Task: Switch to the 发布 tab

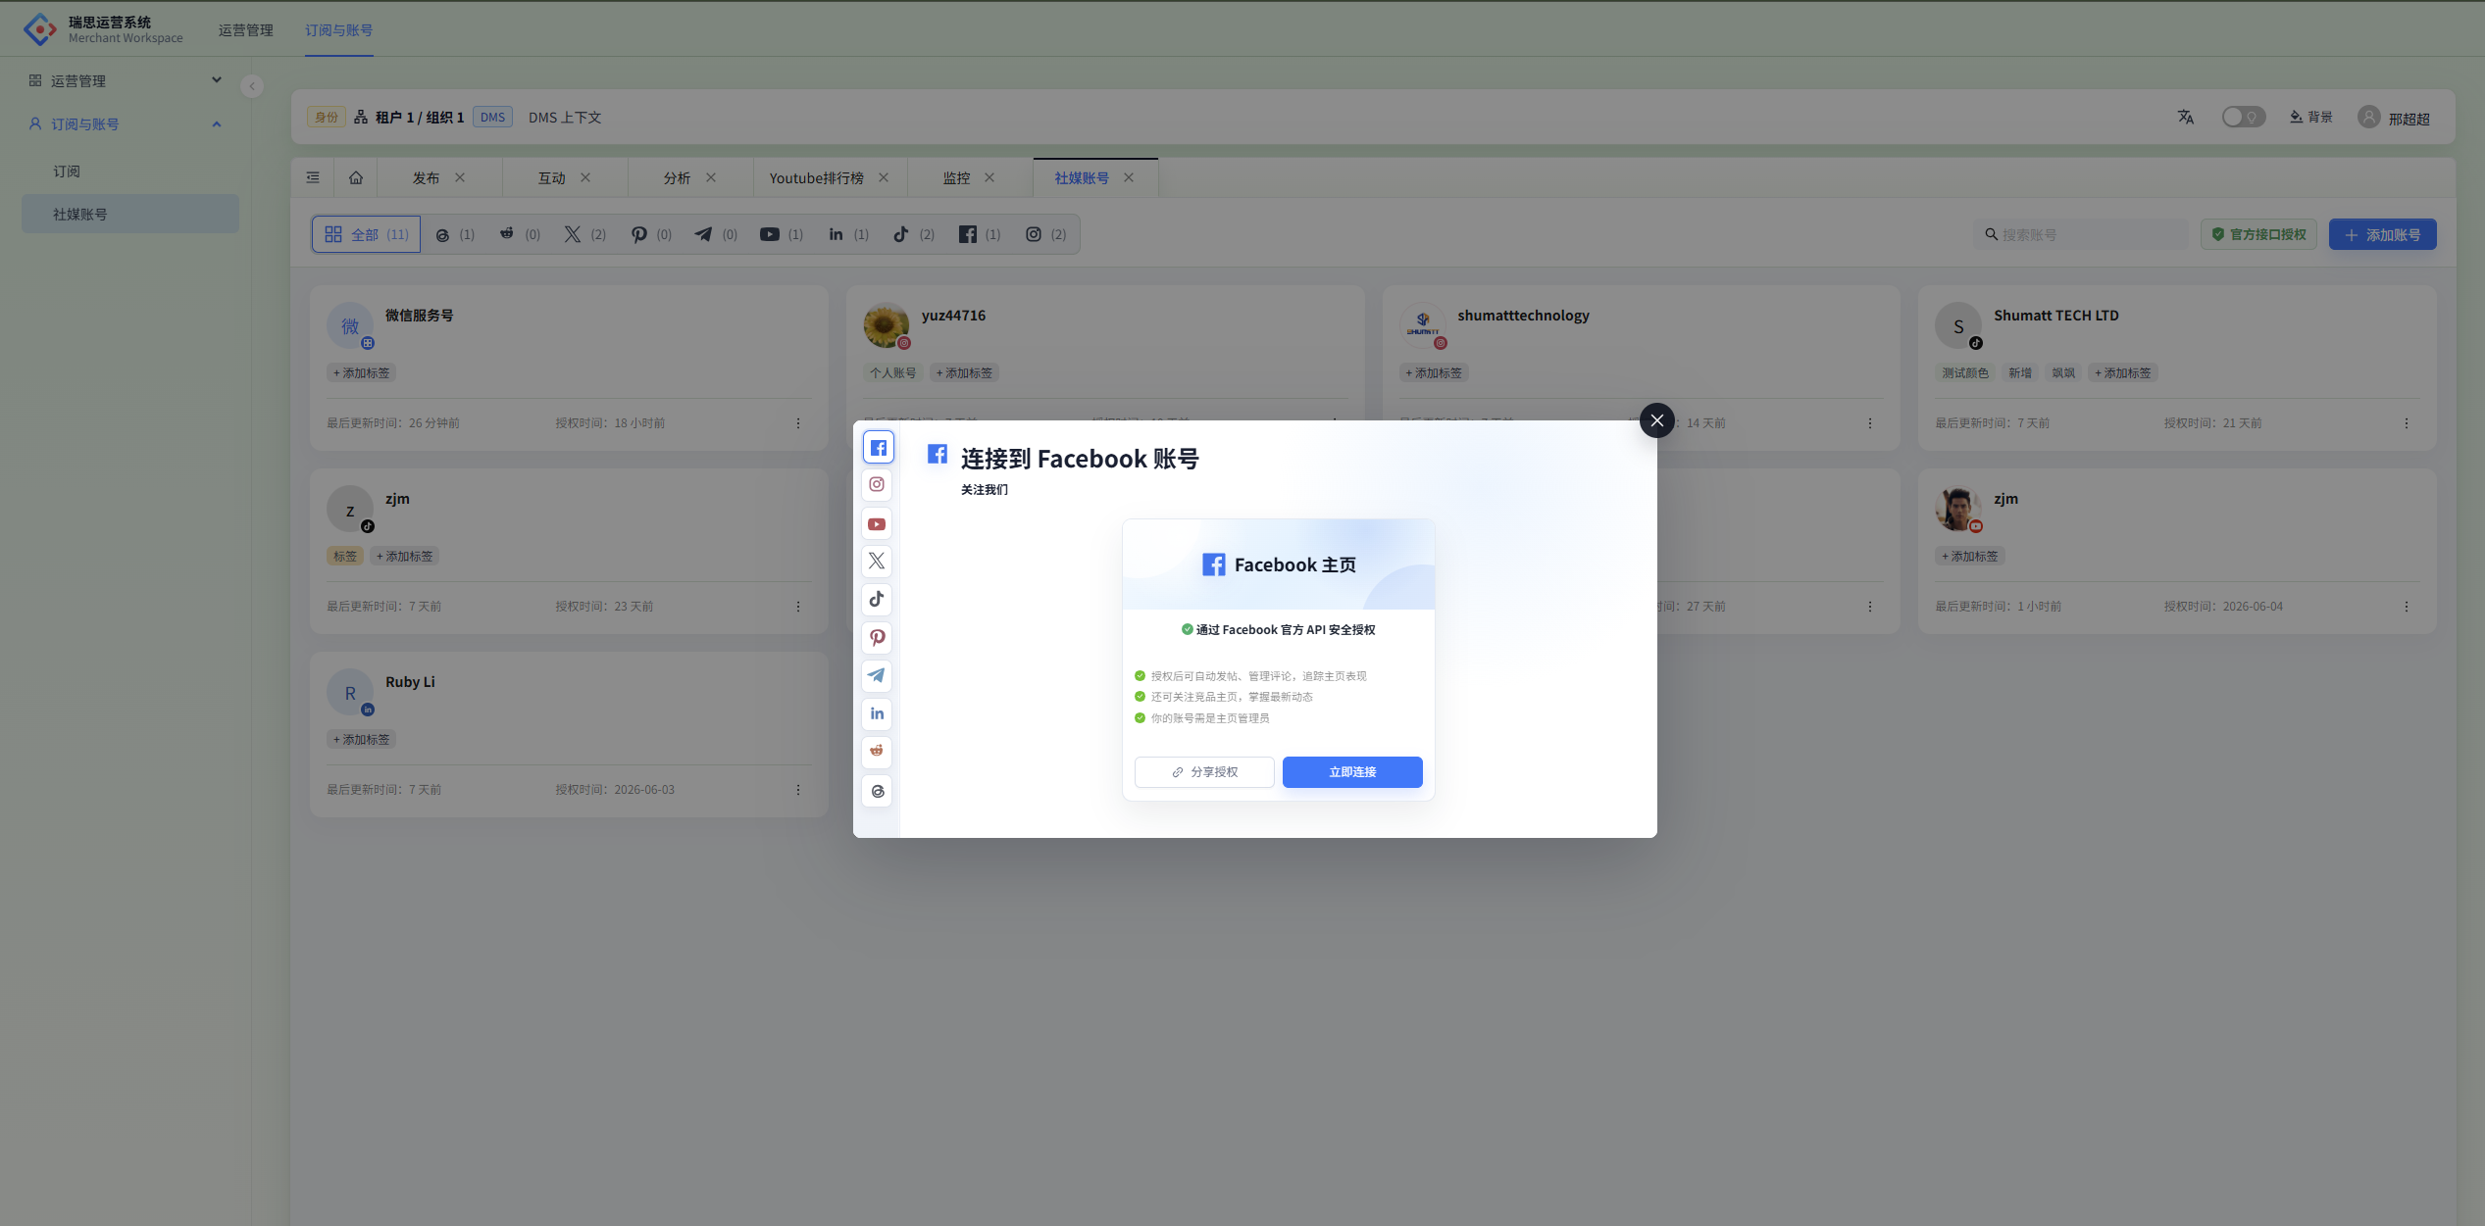Action: 426,177
